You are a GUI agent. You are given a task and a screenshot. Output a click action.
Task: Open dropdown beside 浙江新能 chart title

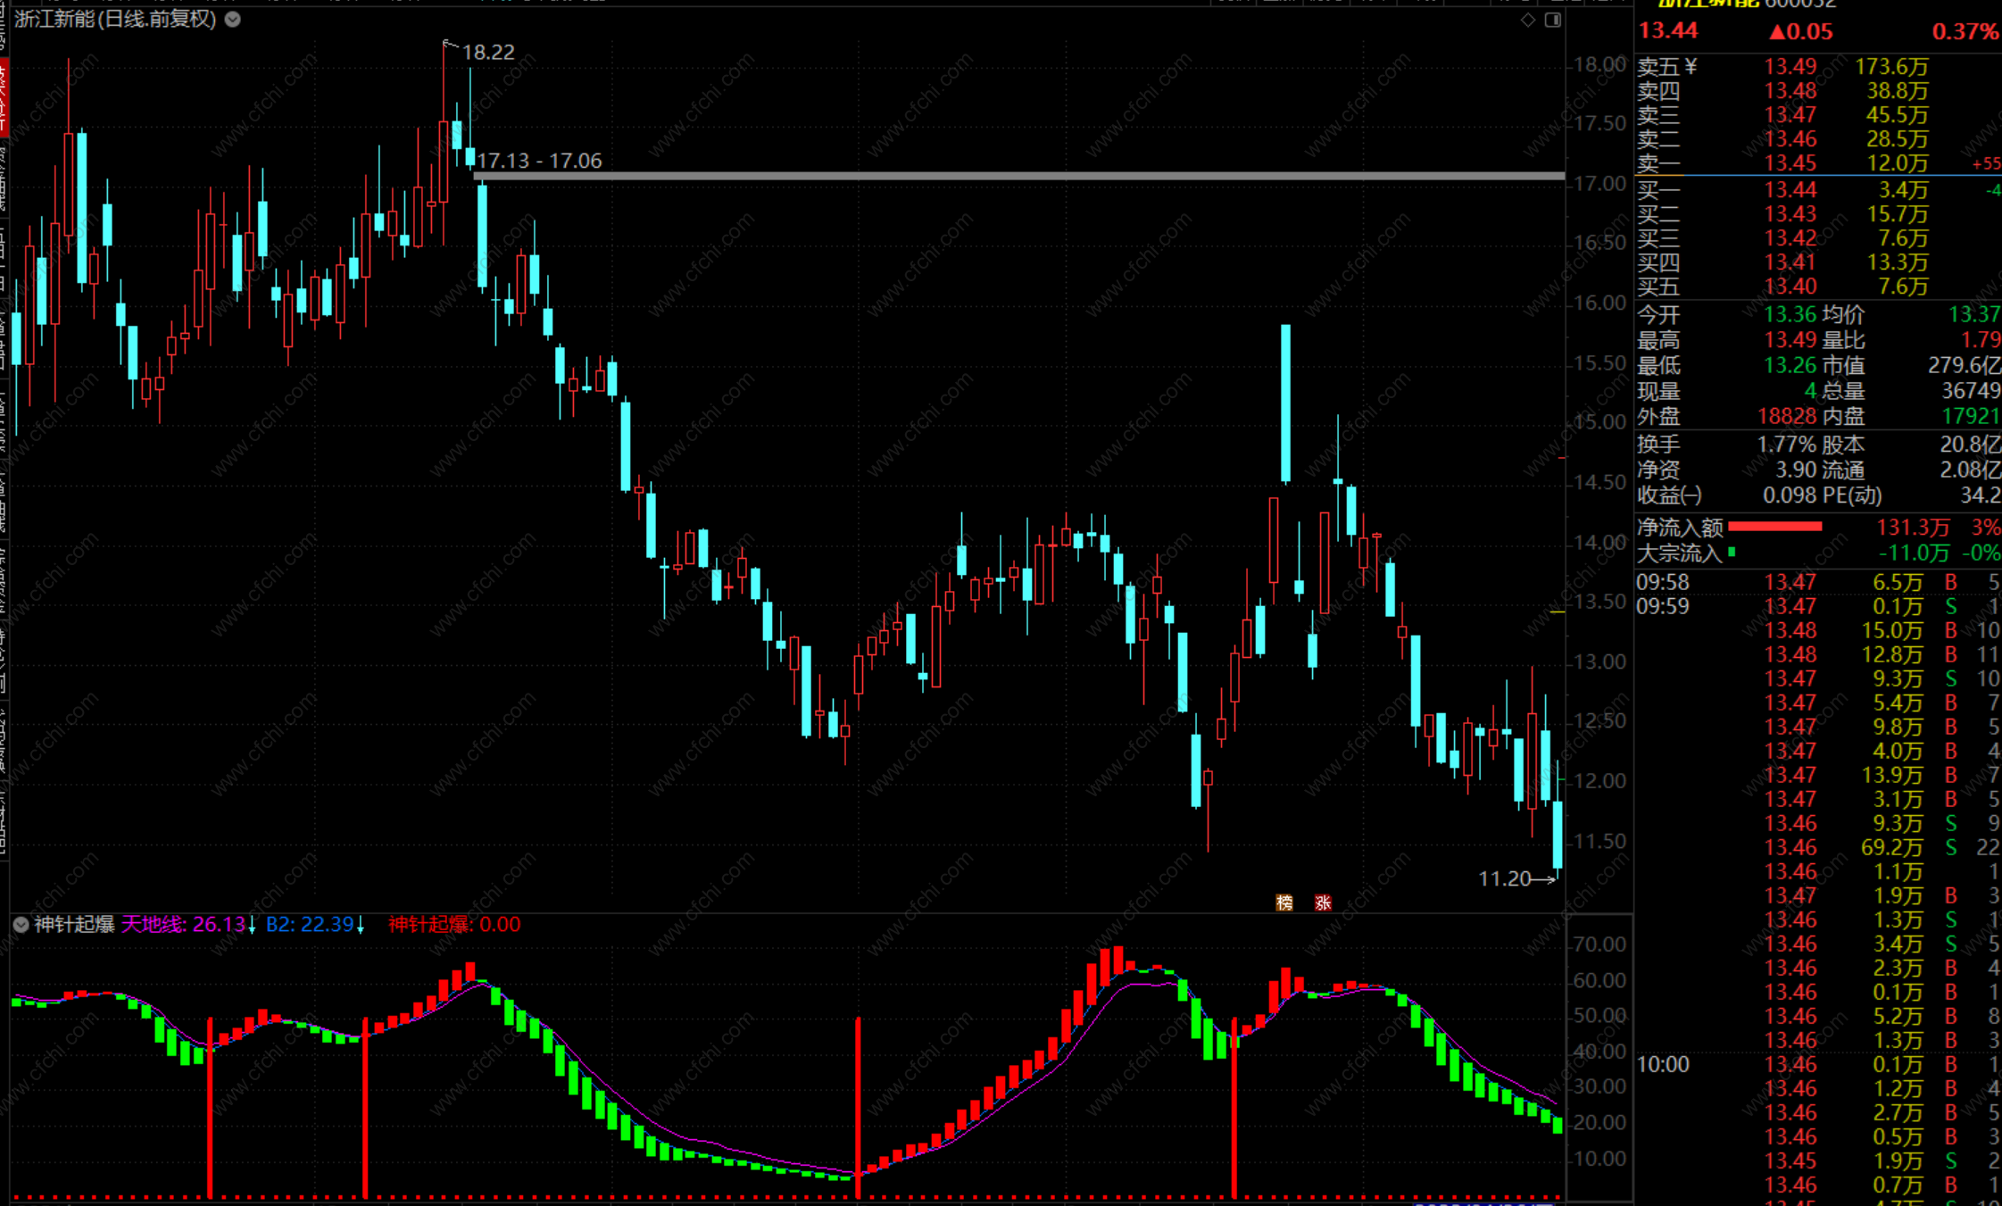click(233, 19)
